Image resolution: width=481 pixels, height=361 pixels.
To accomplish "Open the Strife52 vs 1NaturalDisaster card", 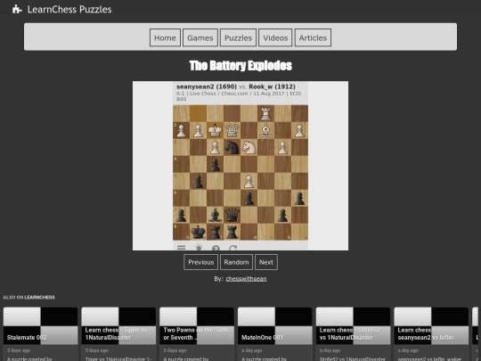I will pos(353,334).
